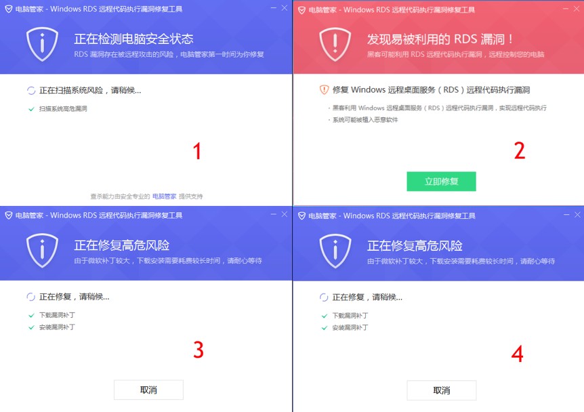Click the large info shield icon in window 1

pos(42,44)
